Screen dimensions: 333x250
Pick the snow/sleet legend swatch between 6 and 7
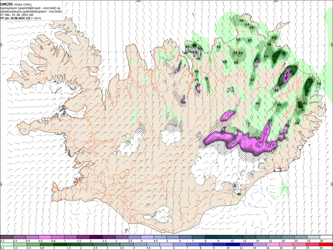click(x=185, y=237)
